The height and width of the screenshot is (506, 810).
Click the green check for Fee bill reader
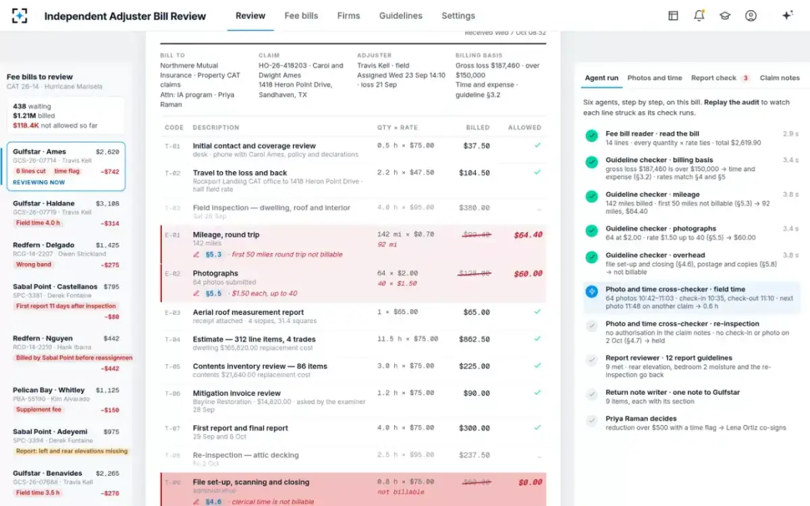592,136
